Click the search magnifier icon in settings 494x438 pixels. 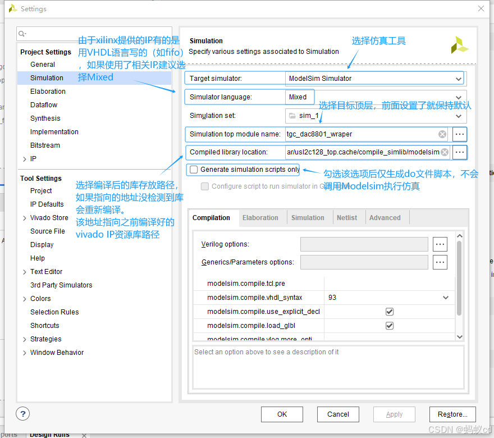click(x=22, y=34)
